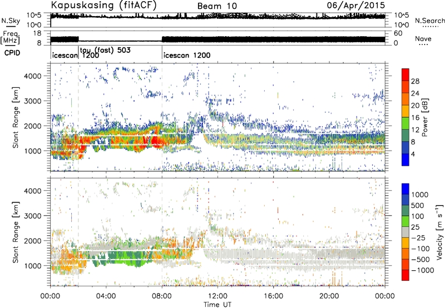This screenshot has width=445, height=308.
Task: Click the "N.Sky" legend label
Action: pyautogui.click(x=11, y=21)
